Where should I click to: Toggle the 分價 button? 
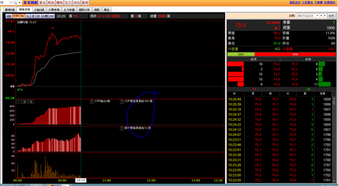[x=45, y=16]
